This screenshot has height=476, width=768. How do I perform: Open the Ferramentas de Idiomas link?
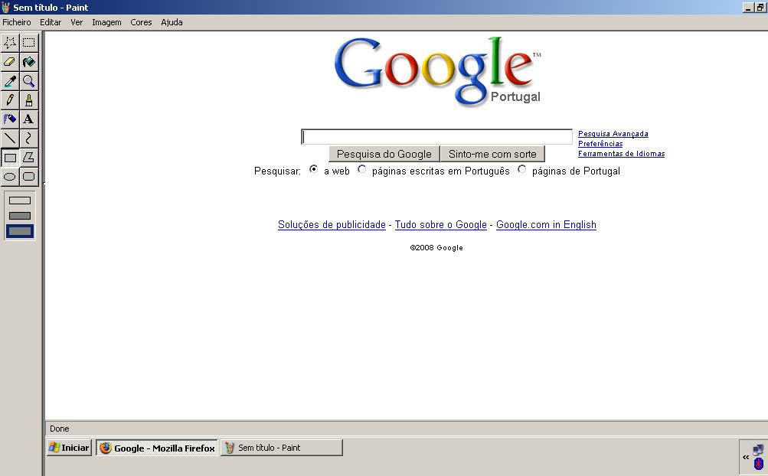(621, 153)
